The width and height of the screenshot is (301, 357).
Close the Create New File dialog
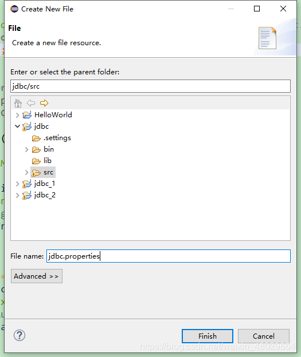click(x=283, y=9)
